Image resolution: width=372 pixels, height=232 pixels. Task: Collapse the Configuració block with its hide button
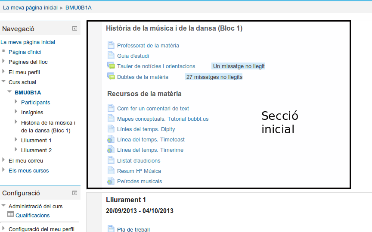click(74, 193)
